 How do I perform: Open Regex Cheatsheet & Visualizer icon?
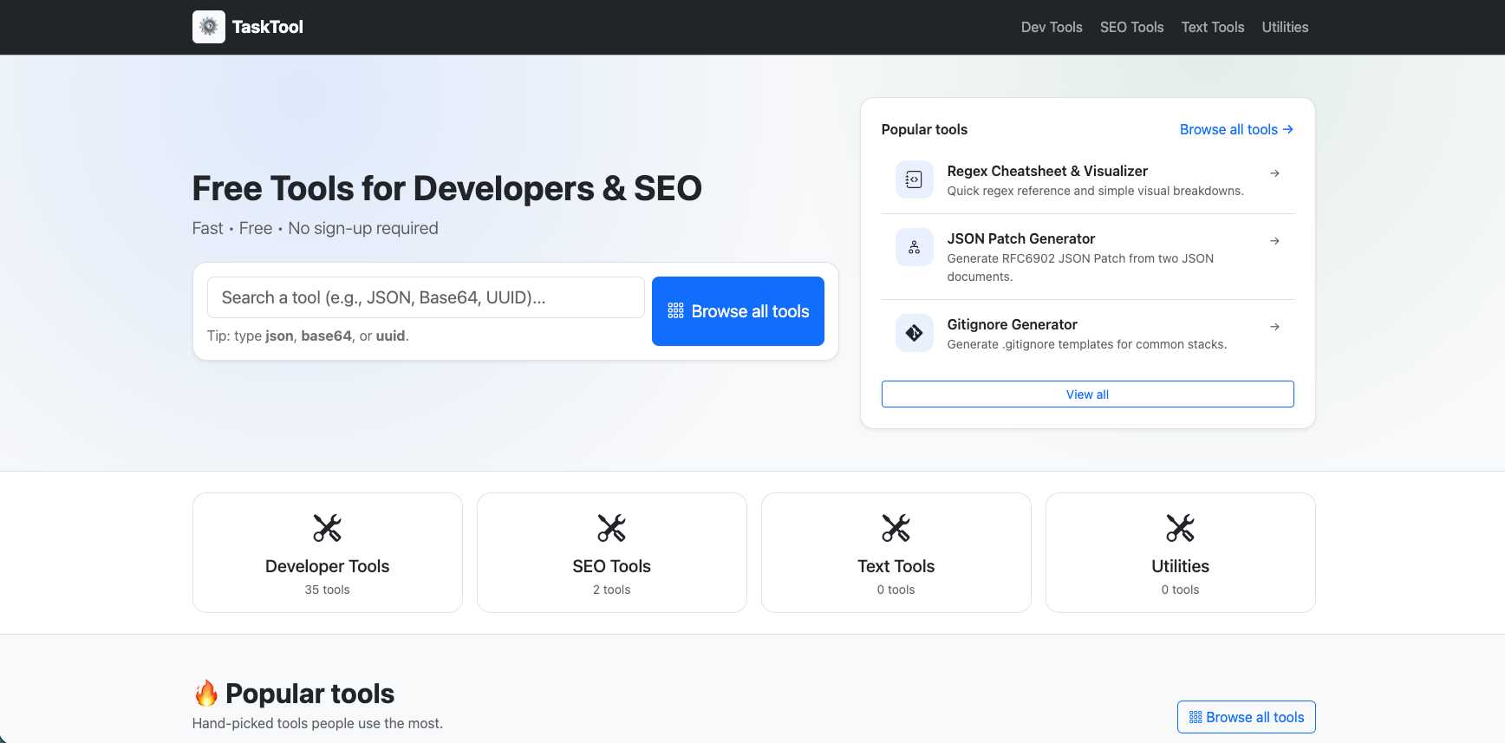click(914, 179)
